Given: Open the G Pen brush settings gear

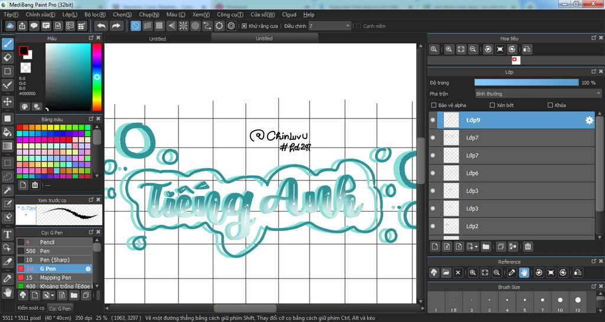Looking at the screenshot, I should [88, 269].
